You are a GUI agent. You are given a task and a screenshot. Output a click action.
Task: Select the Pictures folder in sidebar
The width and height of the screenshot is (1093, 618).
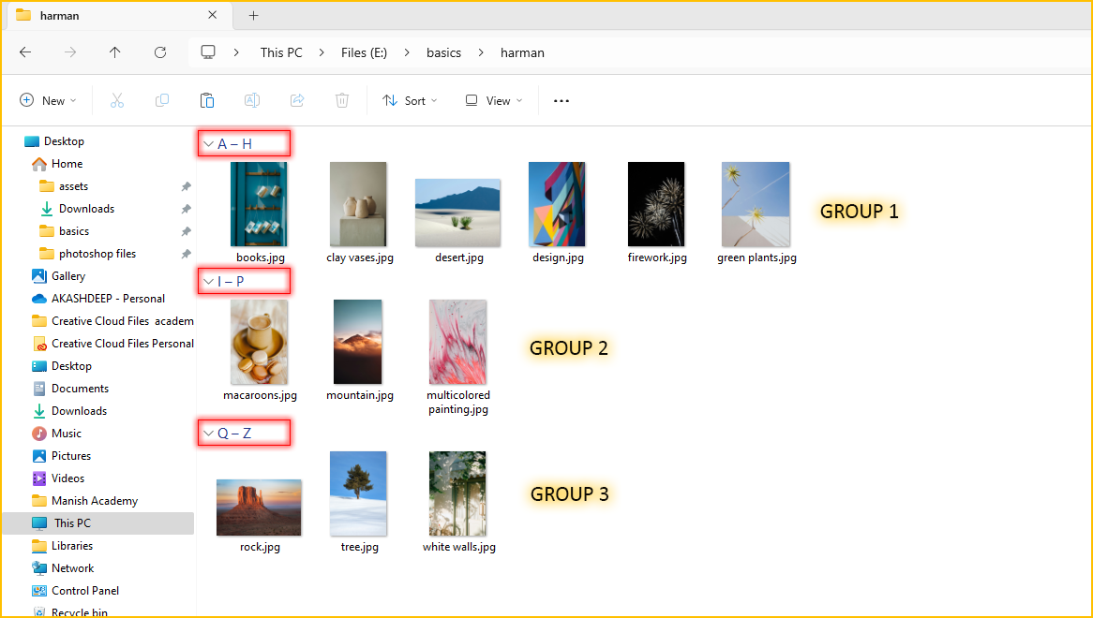pyautogui.click(x=71, y=456)
